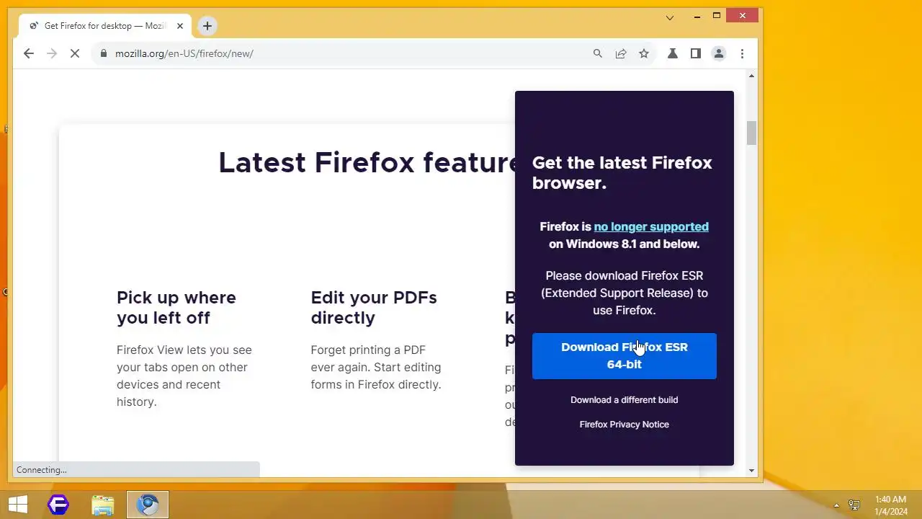Select the Get Firefox for desktop tab
Image resolution: width=922 pixels, height=519 pixels.
coord(106,26)
